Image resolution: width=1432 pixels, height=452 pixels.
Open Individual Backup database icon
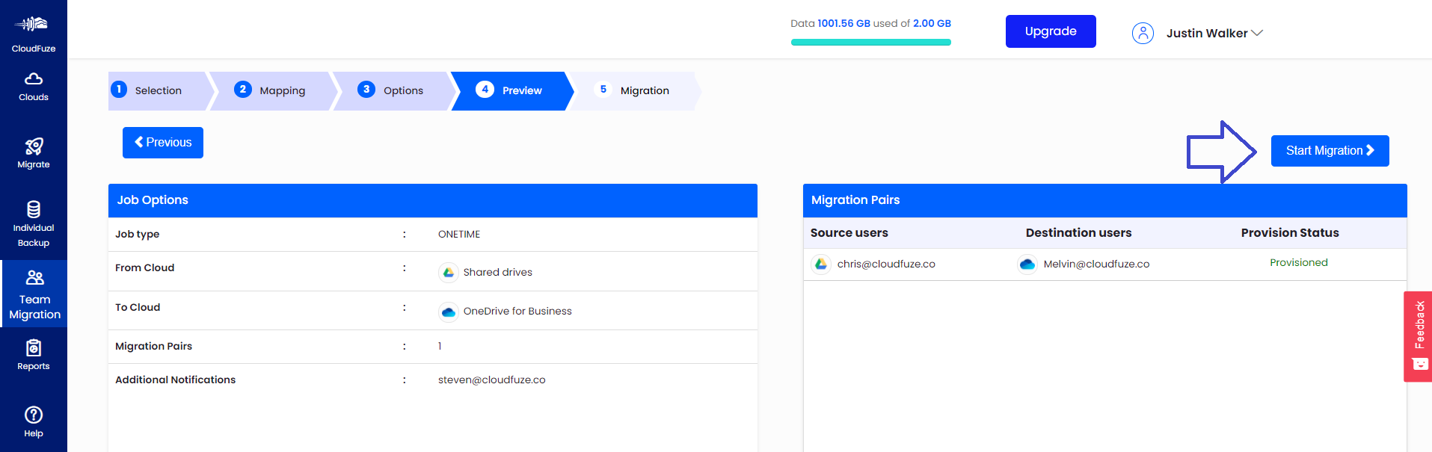(34, 209)
